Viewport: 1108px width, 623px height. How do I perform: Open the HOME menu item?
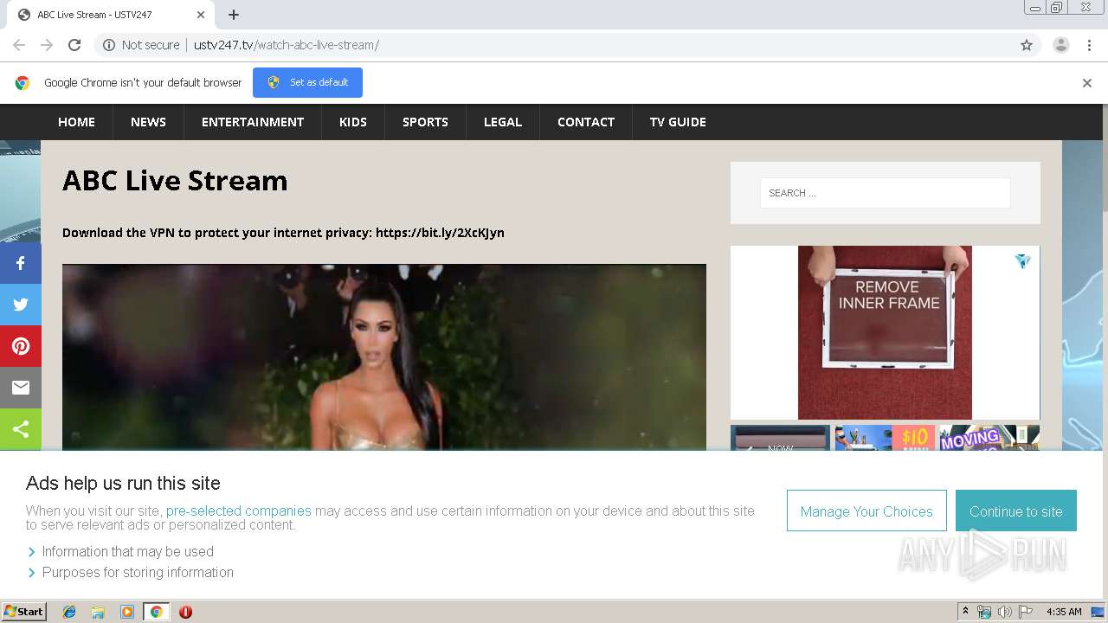(x=76, y=122)
